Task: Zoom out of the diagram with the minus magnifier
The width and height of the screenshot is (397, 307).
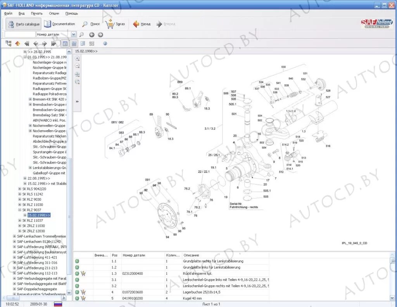Action: tap(77, 66)
